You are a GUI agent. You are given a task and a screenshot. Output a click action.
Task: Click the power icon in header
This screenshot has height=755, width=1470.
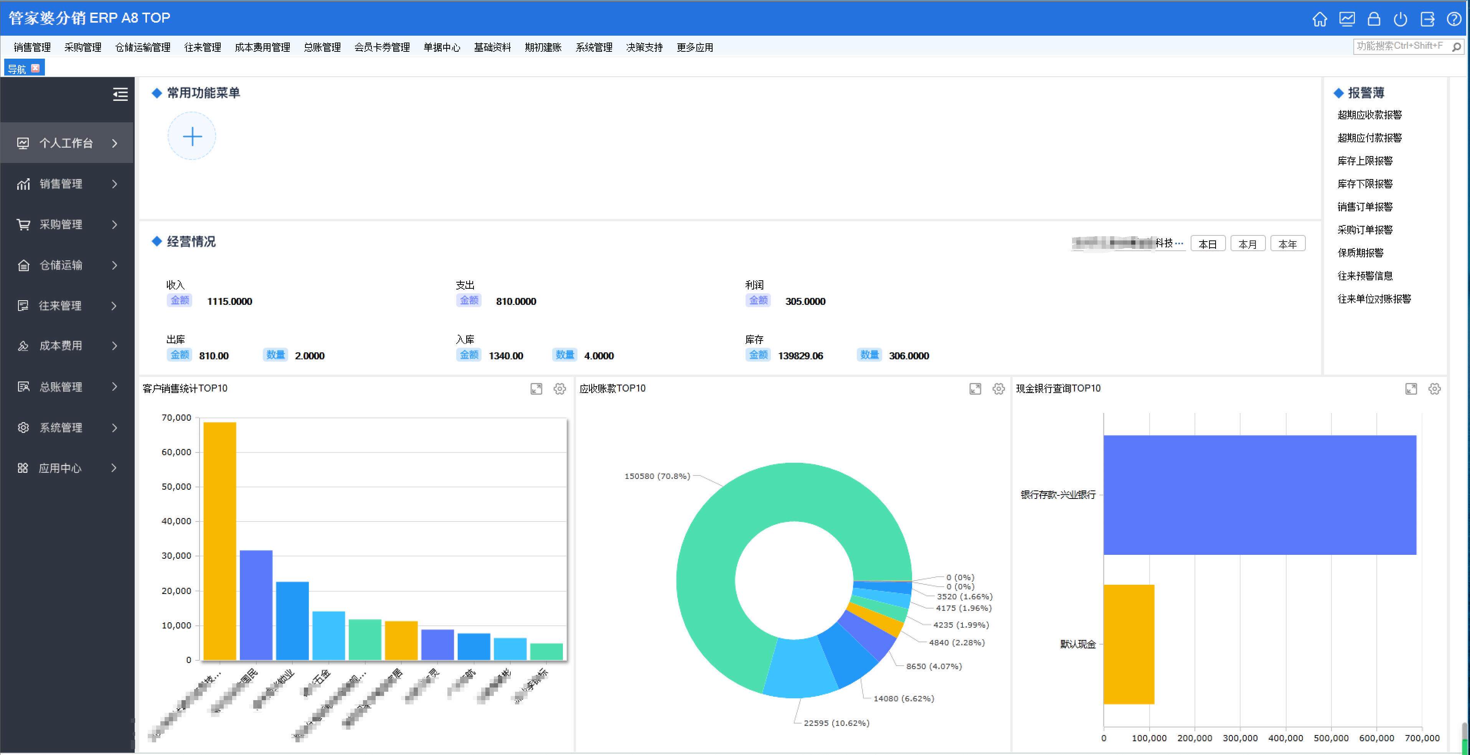click(x=1401, y=20)
